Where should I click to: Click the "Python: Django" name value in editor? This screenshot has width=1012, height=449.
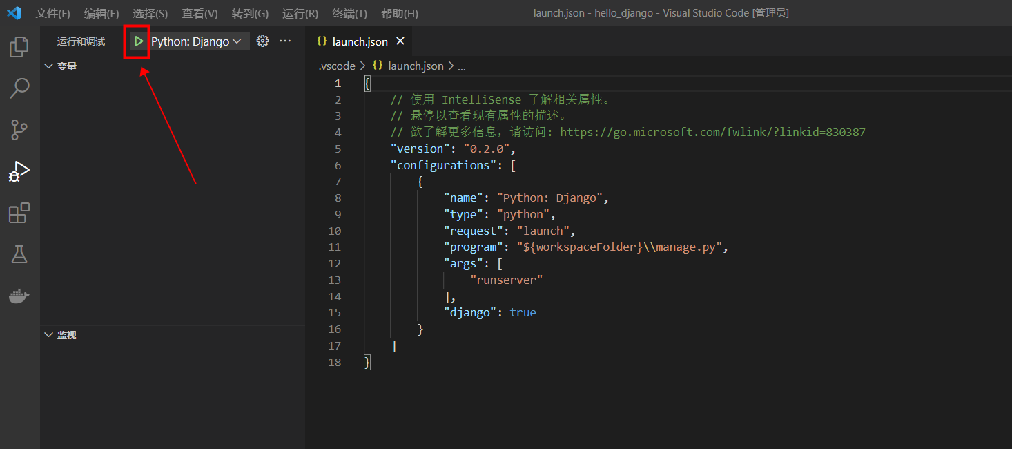[x=549, y=198]
